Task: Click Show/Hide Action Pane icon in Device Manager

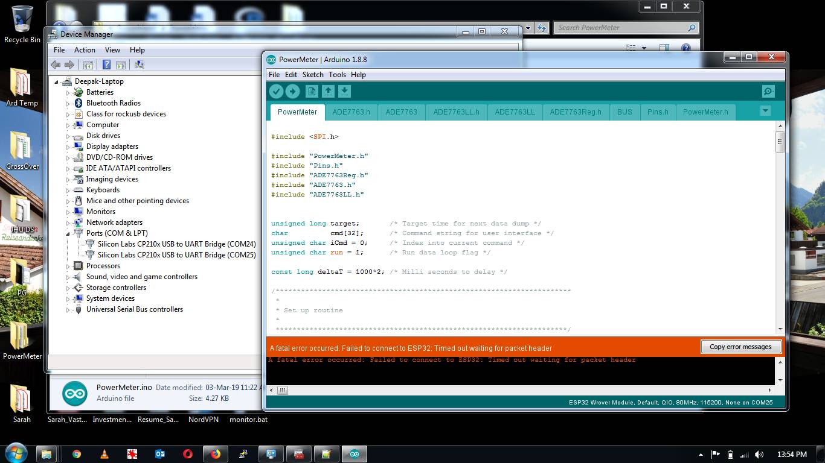Action: point(120,65)
